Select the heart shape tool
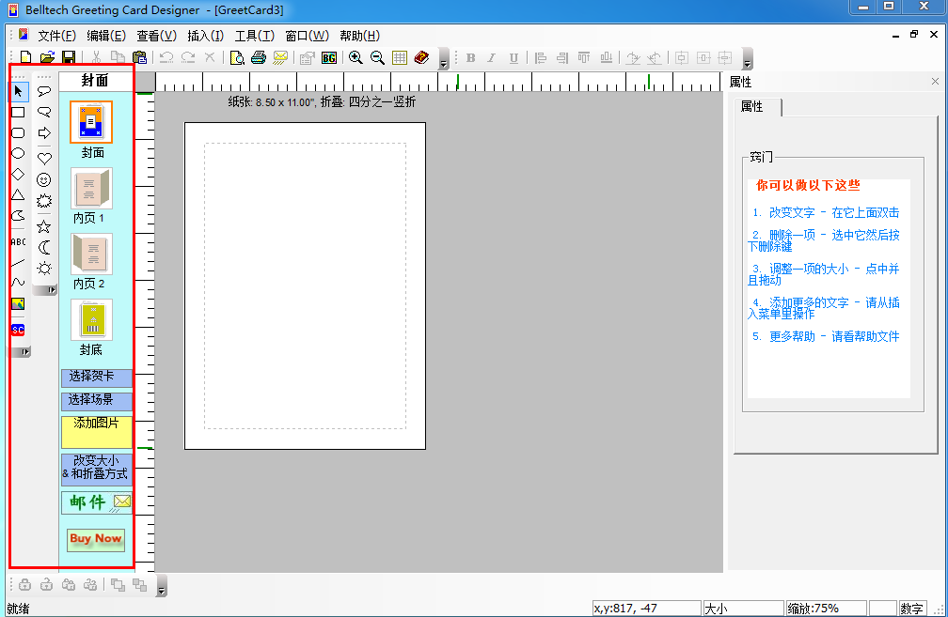Screen dimensions: 948x617 tap(44, 158)
